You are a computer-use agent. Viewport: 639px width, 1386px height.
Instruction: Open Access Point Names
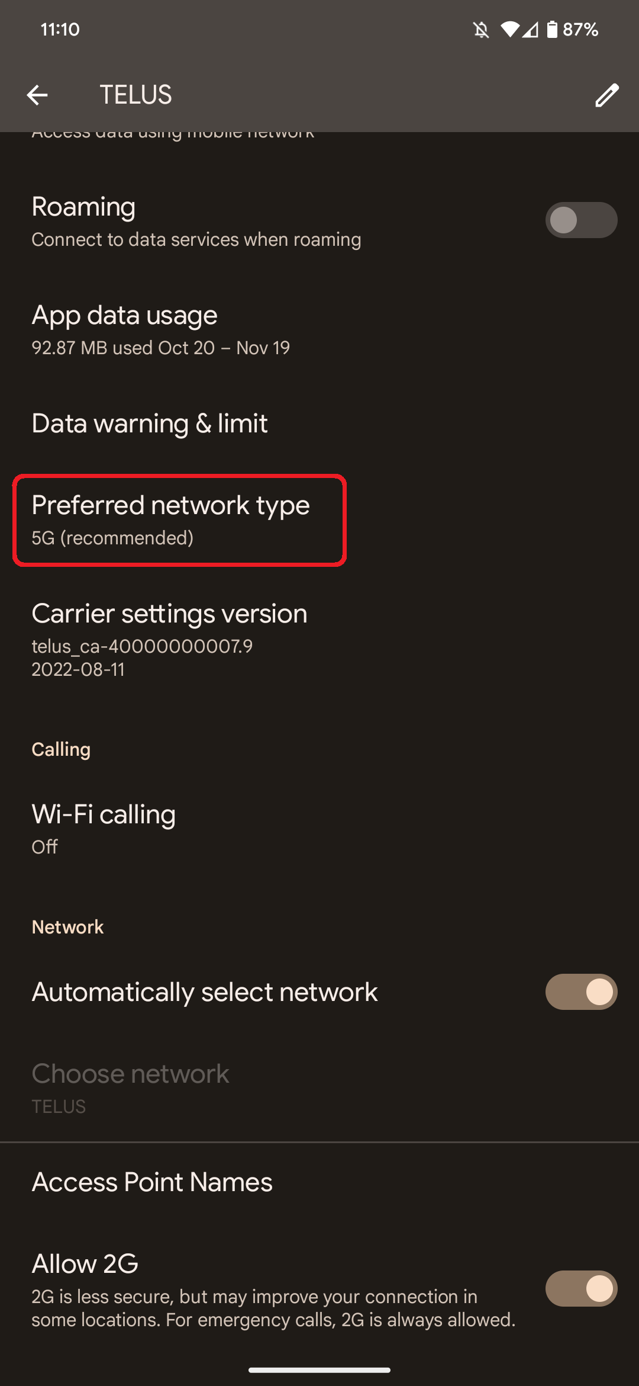pyautogui.click(x=152, y=1182)
